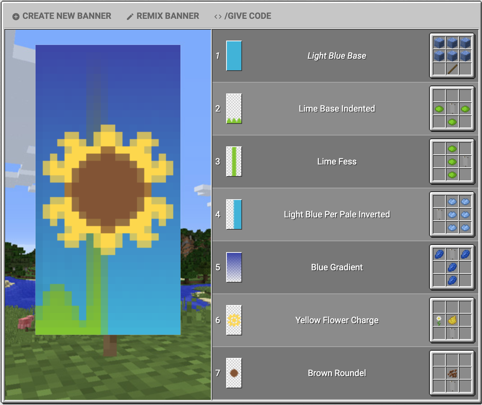The image size is (482, 405).
Task: Click the Lime Base Indented crafting recipe
Action: tap(452, 109)
